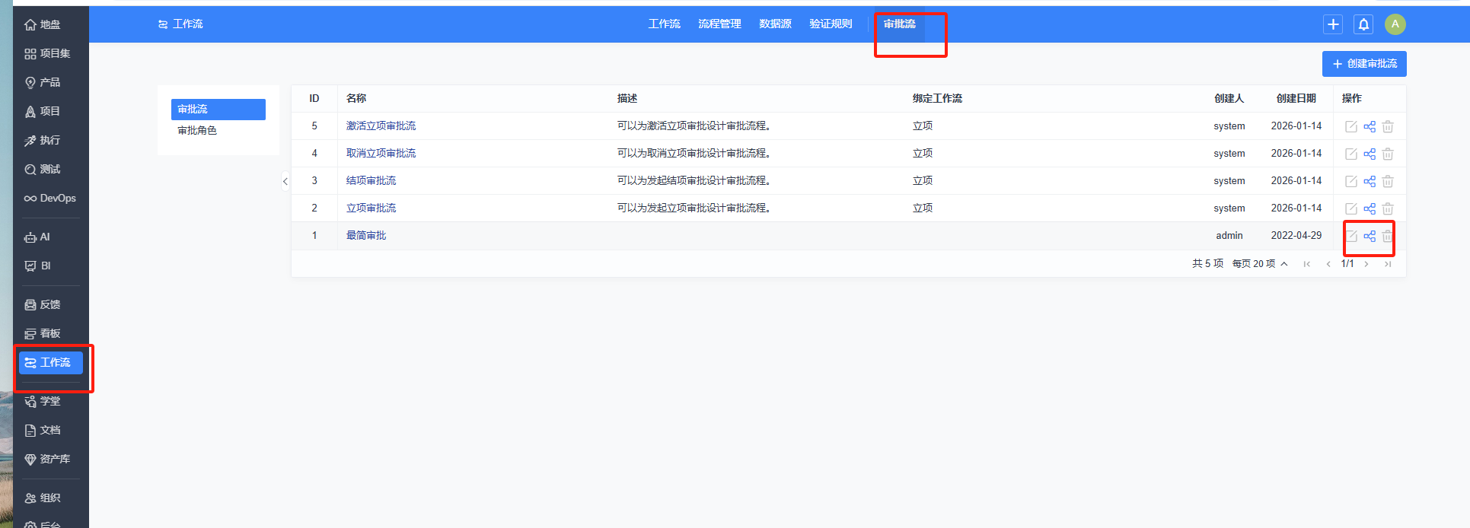Open the notification bell icon
Screen dimensions: 1470x528
point(1363,24)
